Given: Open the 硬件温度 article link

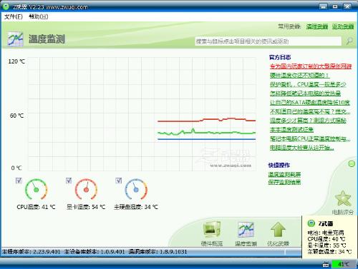Looking at the screenshot, I should tap(299, 76).
